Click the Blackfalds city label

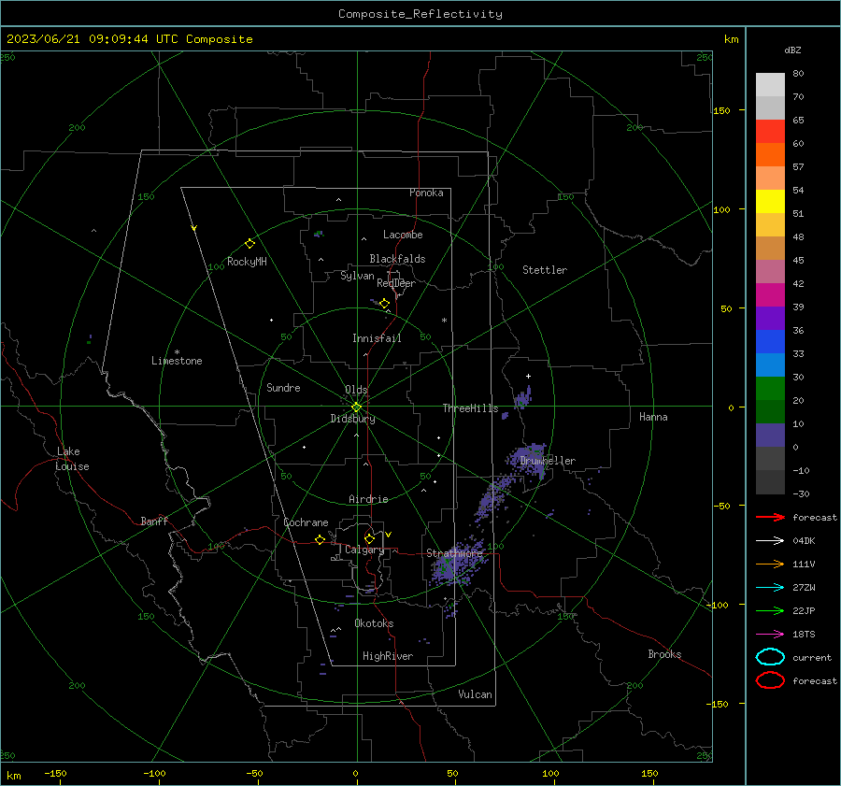coord(397,259)
